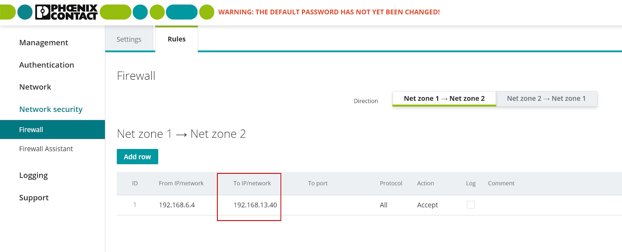Open the Support section

[34, 198]
